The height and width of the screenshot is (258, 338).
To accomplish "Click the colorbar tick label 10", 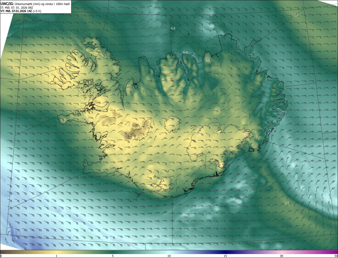I will pos(169,256).
